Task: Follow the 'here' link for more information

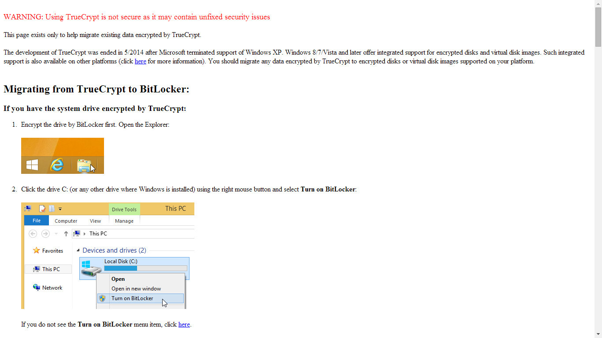Action: click(x=140, y=61)
